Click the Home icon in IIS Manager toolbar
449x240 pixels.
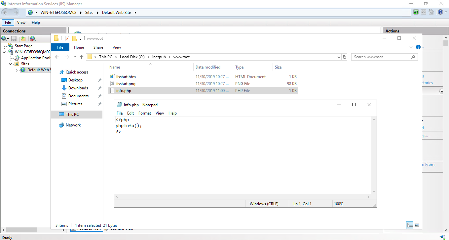[x=431, y=12]
